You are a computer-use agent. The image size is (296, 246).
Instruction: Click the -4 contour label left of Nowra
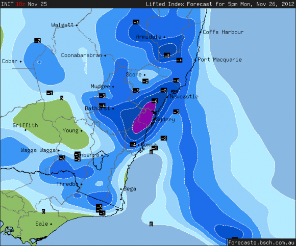tap(133, 145)
